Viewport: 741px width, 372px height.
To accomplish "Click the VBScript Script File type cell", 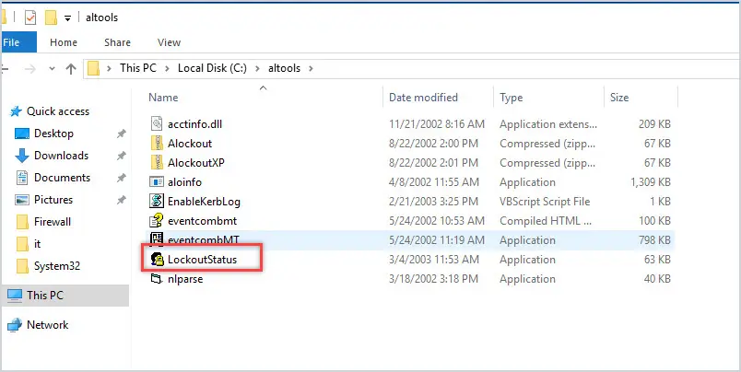I will (545, 202).
